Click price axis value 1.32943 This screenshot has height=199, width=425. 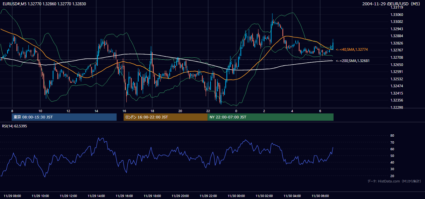397,29
